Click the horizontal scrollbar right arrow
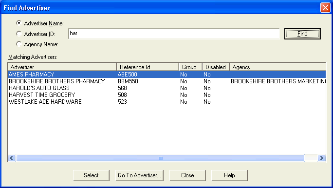The width and height of the screenshot is (333, 188). coord(321,158)
